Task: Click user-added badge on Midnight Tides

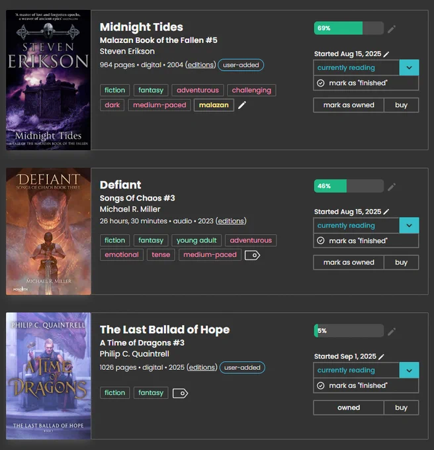Action: pyautogui.click(x=241, y=65)
